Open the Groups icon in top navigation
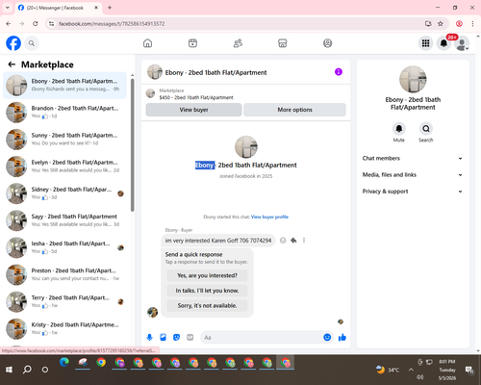Image resolution: width=481 pixels, height=385 pixels. point(327,43)
